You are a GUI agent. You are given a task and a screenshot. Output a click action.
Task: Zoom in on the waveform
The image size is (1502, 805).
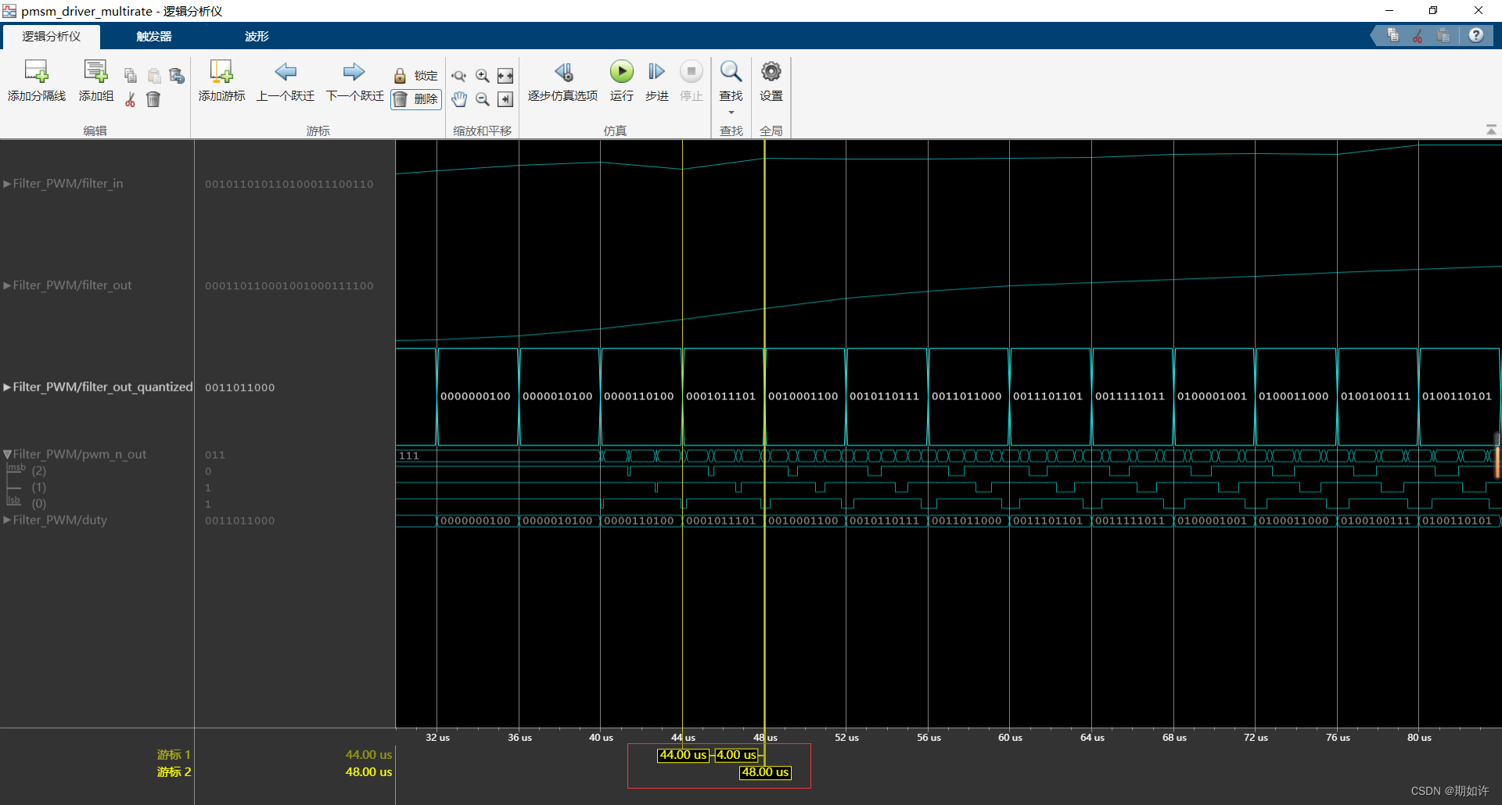click(482, 76)
